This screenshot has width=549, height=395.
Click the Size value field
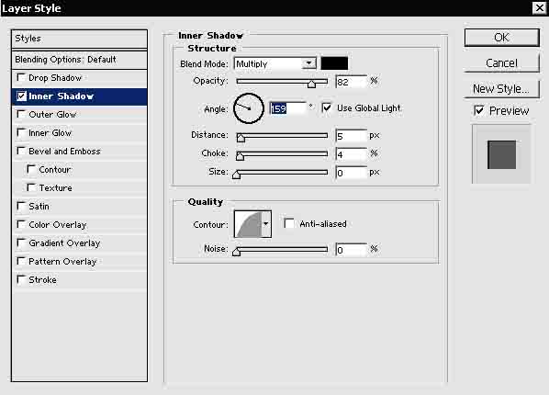(351, 173)
